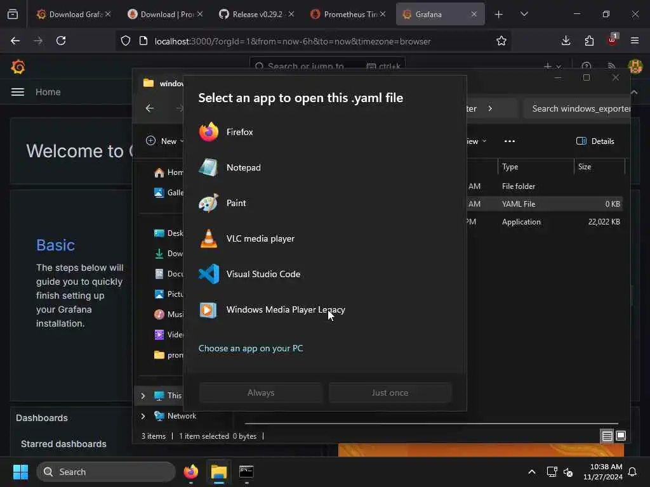Open File Explorer from taskbar

tap(218, 472)
